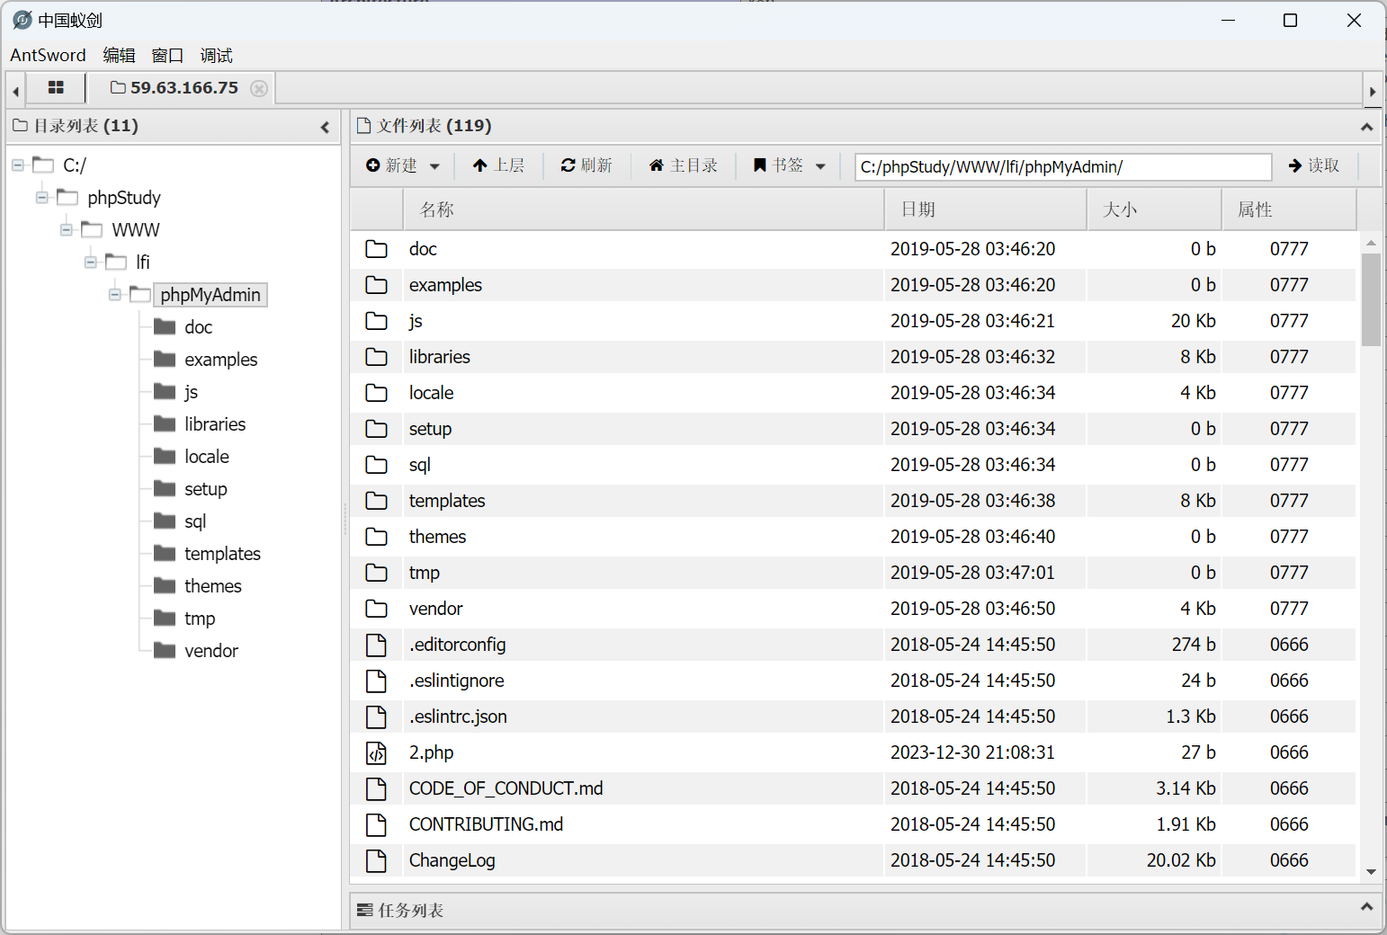1387x935 pixels.
Task: Click the libraries folder icon in file list
Action: pos(376,357)
